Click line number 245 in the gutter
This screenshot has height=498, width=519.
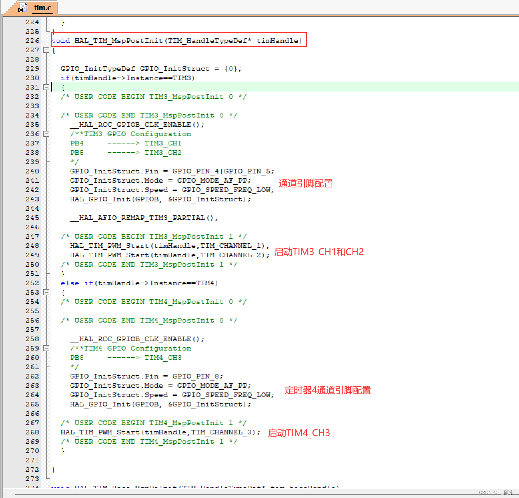pos(32,218)
